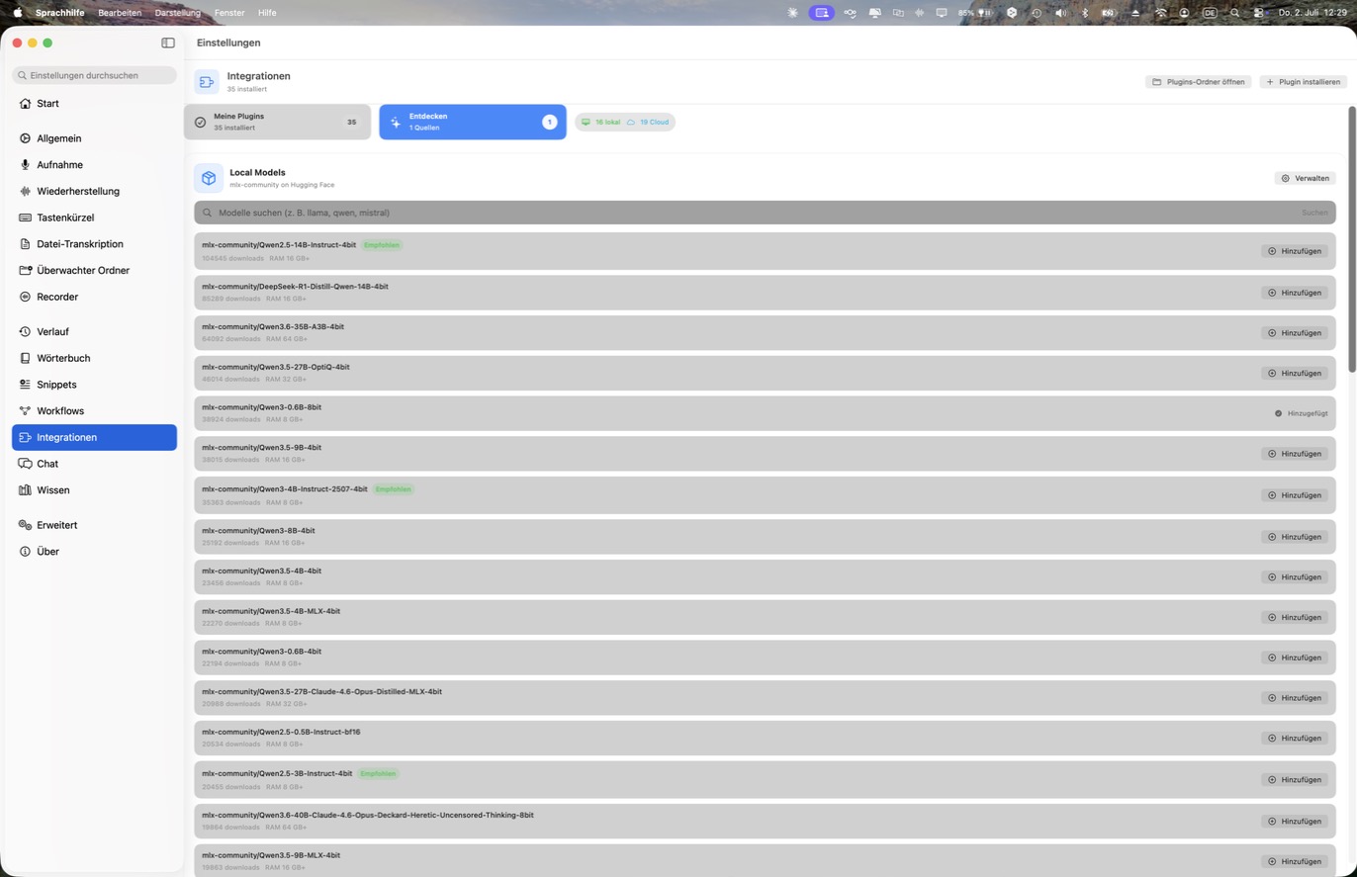Open the Hilfe menu
The image size is (1357, 877).
267,13
